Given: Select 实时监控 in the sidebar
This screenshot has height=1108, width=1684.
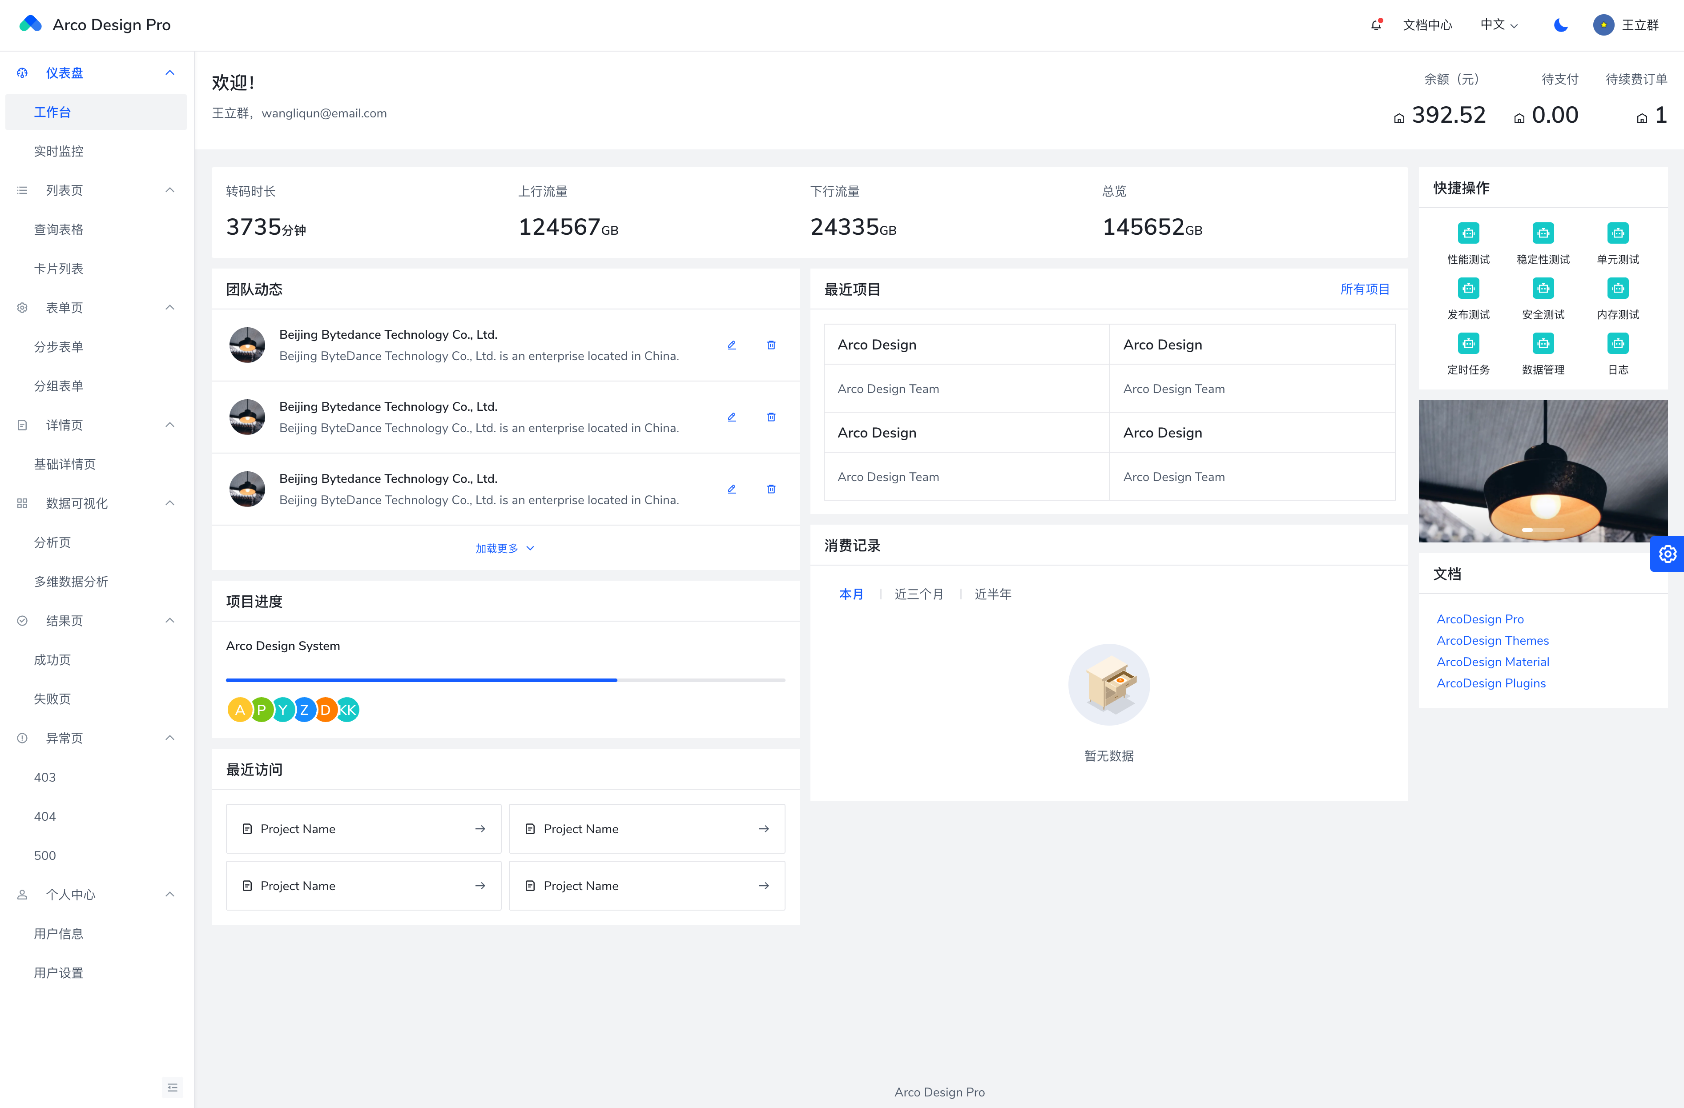Looking at the screenshot, I should point(59,151).
